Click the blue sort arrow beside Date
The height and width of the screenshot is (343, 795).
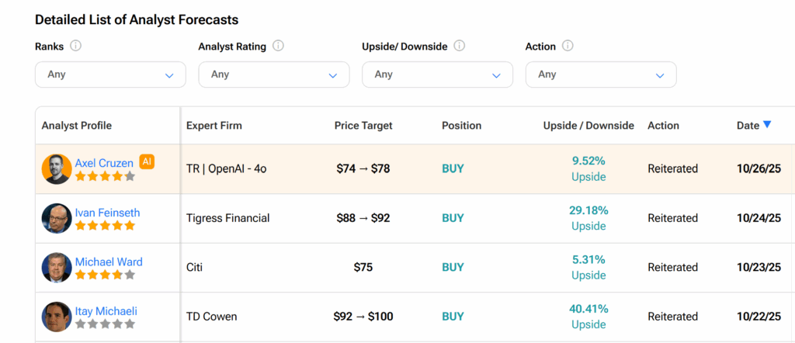[767, 125]
